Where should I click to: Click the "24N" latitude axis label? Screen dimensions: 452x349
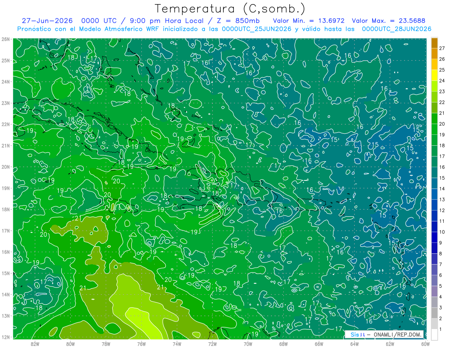(5, 82)
